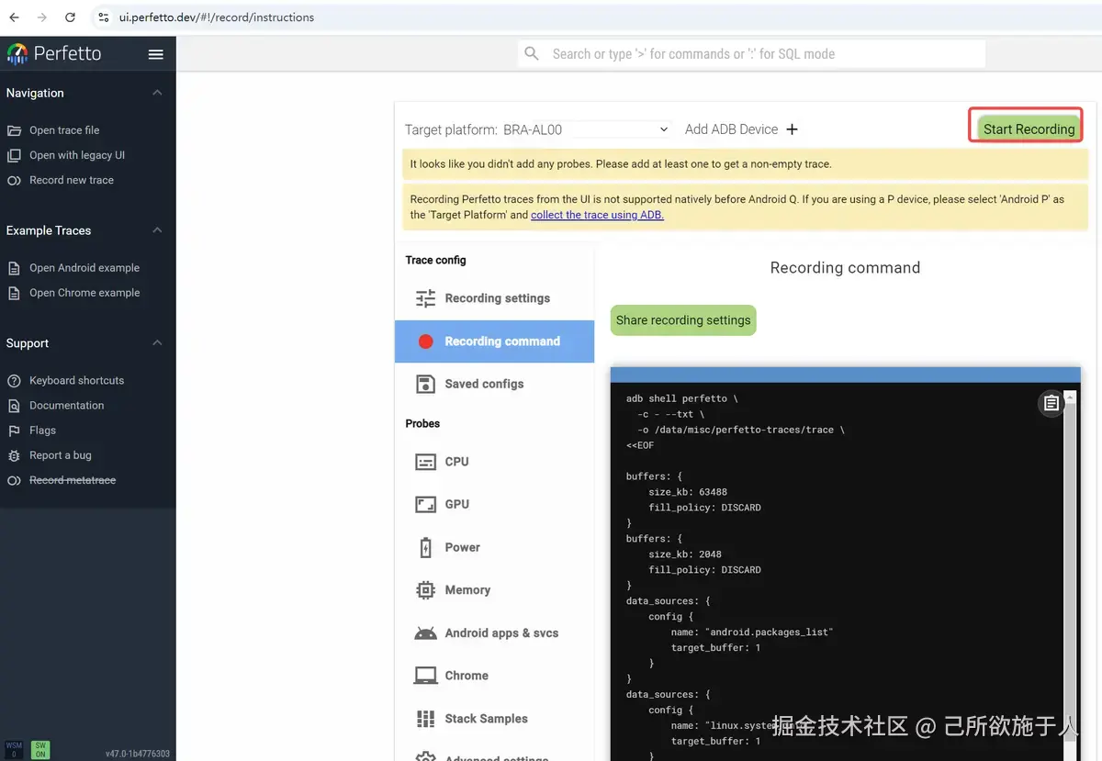Copy command with the clipboard icon

1051,403
